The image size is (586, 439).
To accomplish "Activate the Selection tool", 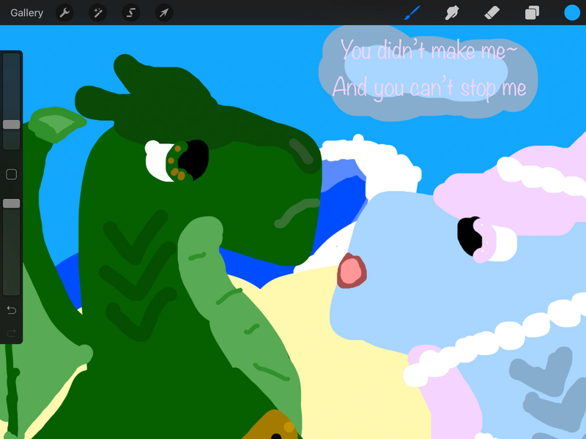I will (131, 12).
